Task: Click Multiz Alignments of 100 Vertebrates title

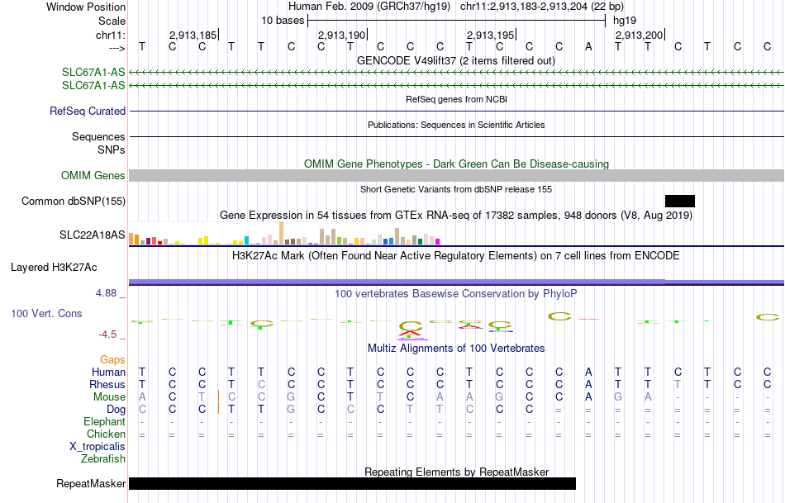Action: coord(456,349)
